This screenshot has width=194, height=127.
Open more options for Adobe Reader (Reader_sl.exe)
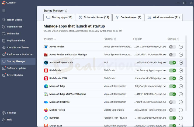coord(181,47)
